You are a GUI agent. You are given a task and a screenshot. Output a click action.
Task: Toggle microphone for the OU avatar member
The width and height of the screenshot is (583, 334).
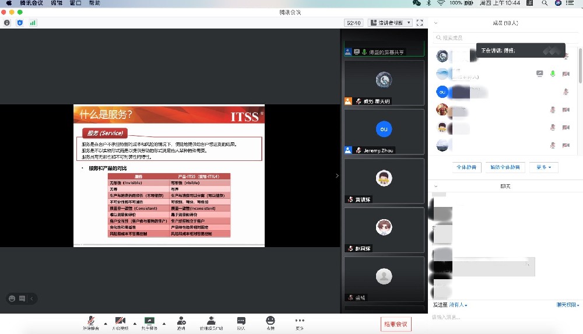(x=566, y=92)
